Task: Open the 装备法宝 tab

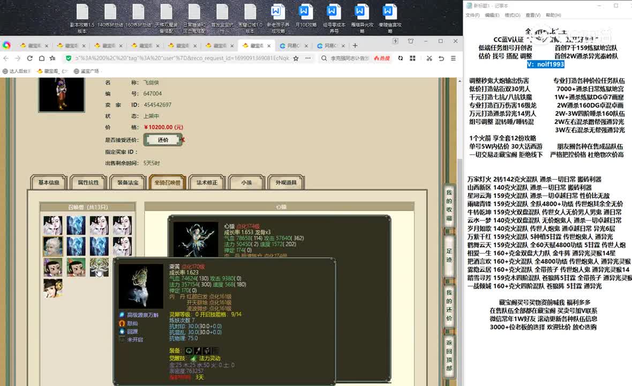Action: coord(128,182)
